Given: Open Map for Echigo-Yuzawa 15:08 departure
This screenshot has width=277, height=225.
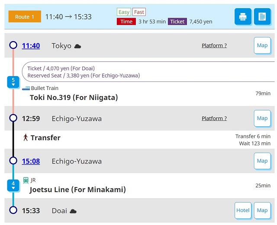Looking at the screenshot, I should [262, 161].
